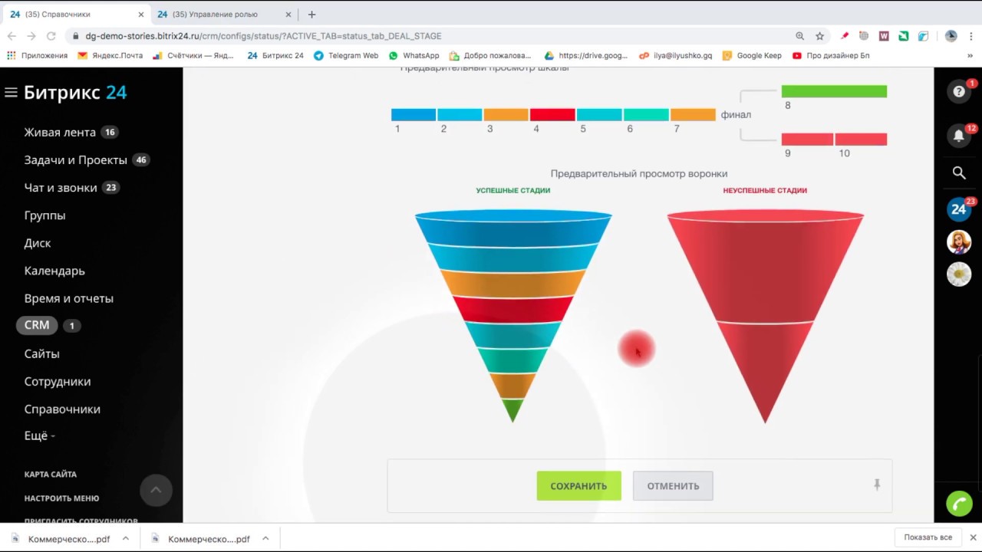Open Сотрудники menu item

tap(58, 381)
